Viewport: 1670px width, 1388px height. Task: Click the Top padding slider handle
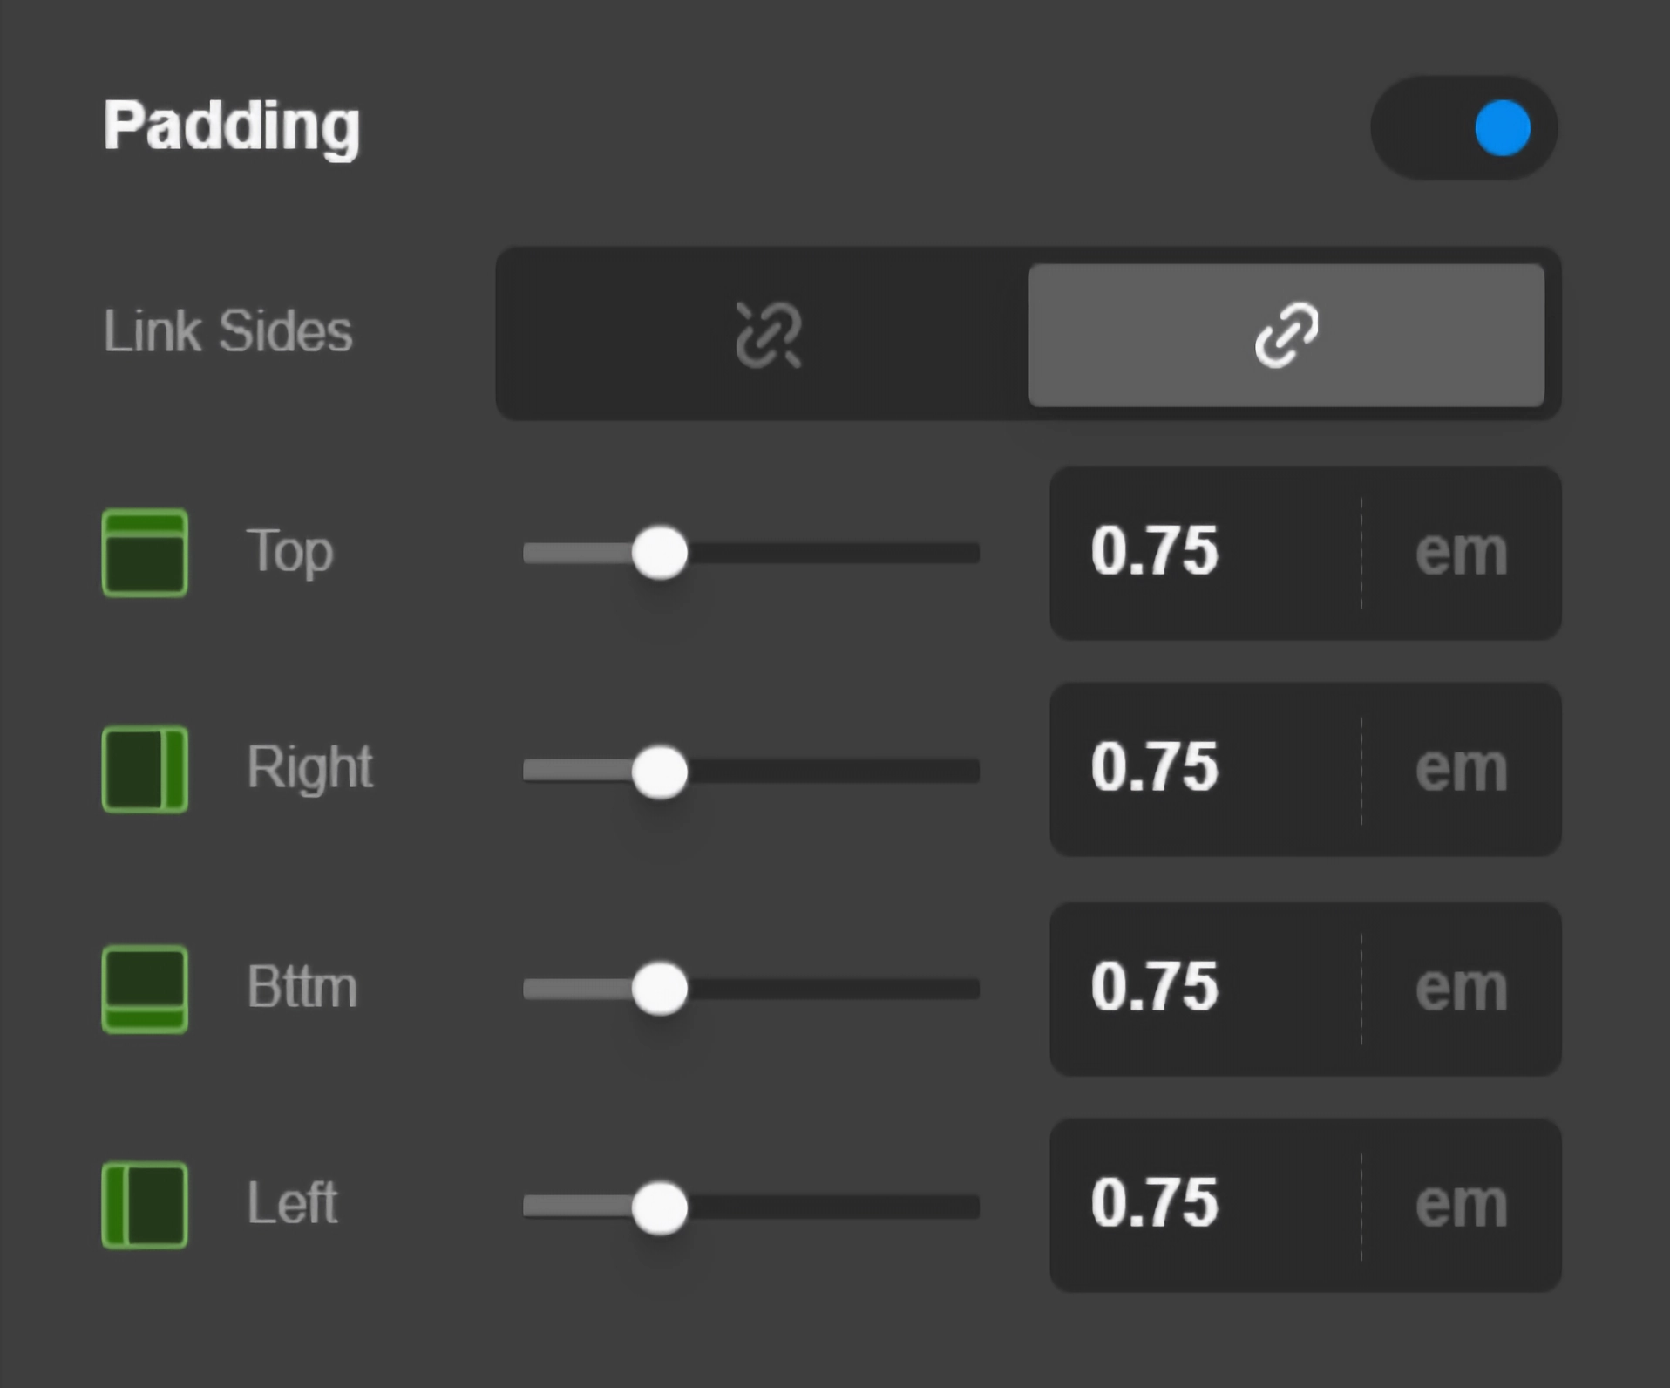click(660, 553)
